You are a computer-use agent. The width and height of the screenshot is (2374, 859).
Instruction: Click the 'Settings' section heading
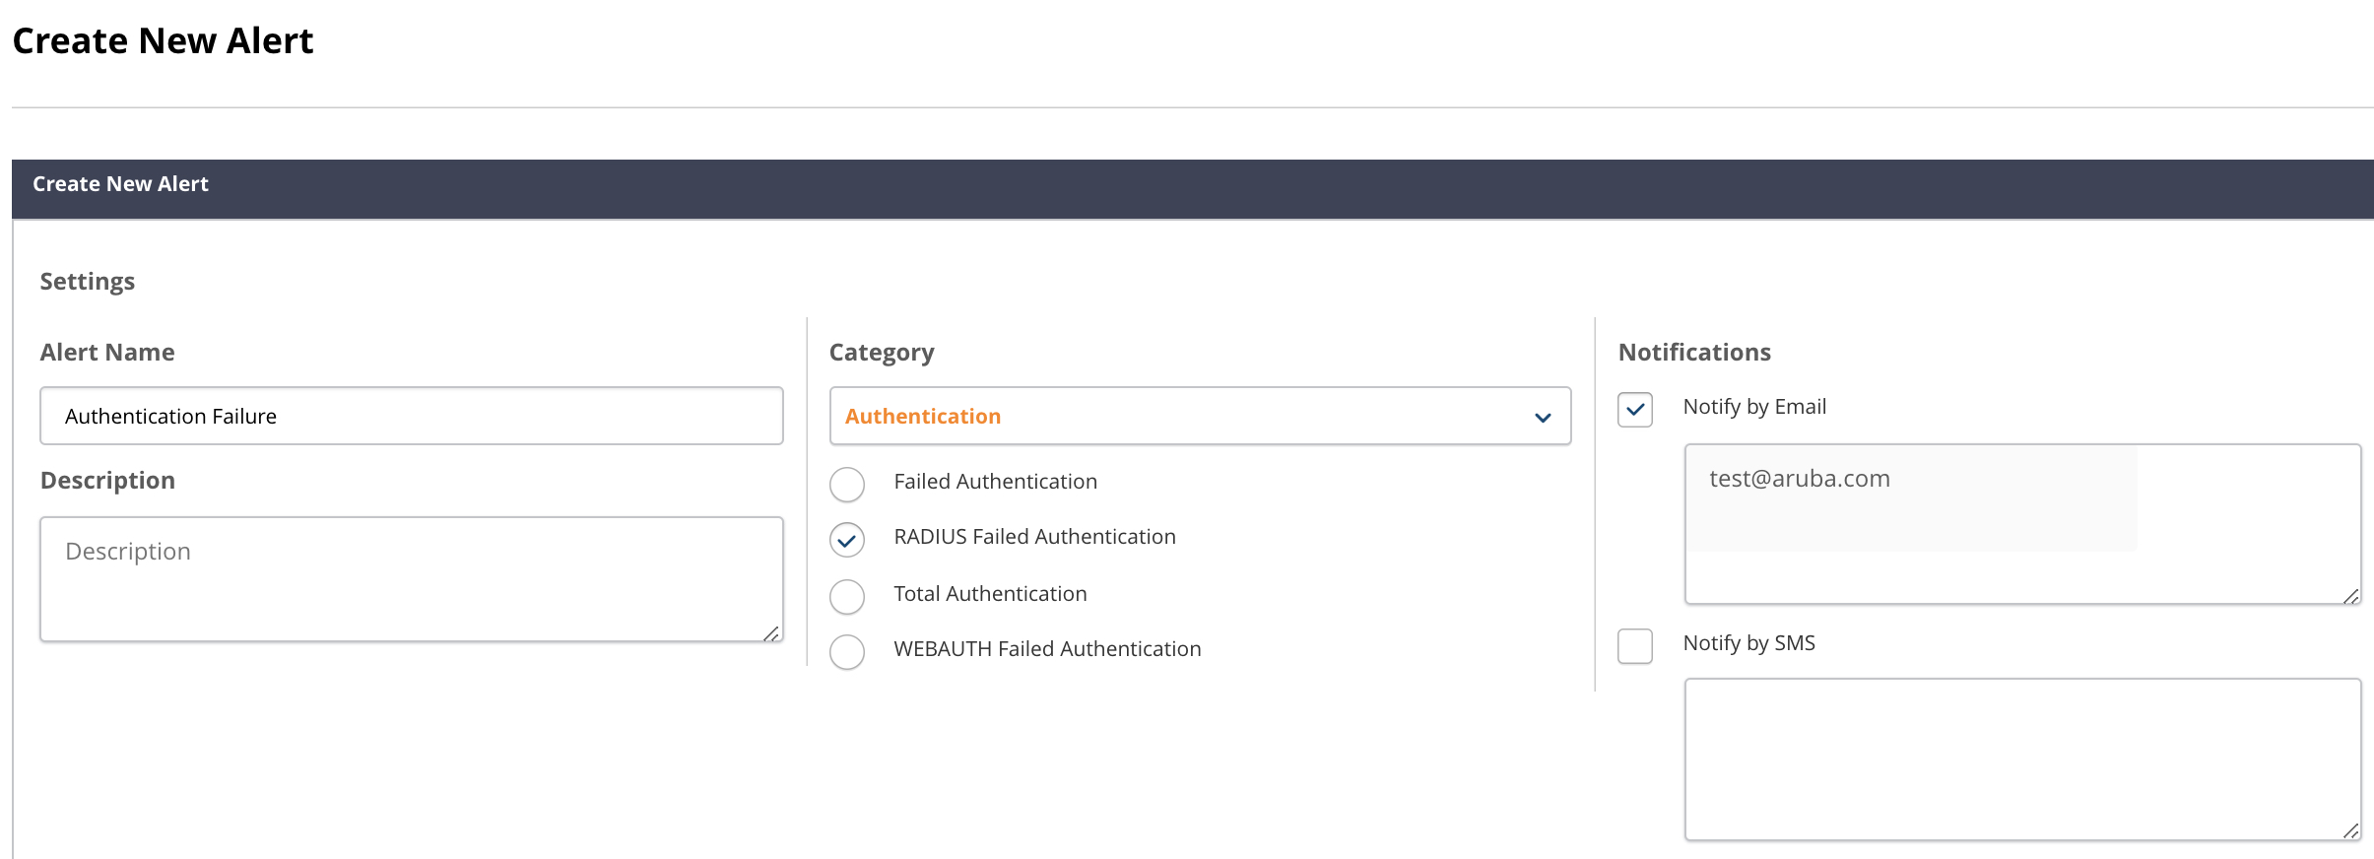point(88,282)
